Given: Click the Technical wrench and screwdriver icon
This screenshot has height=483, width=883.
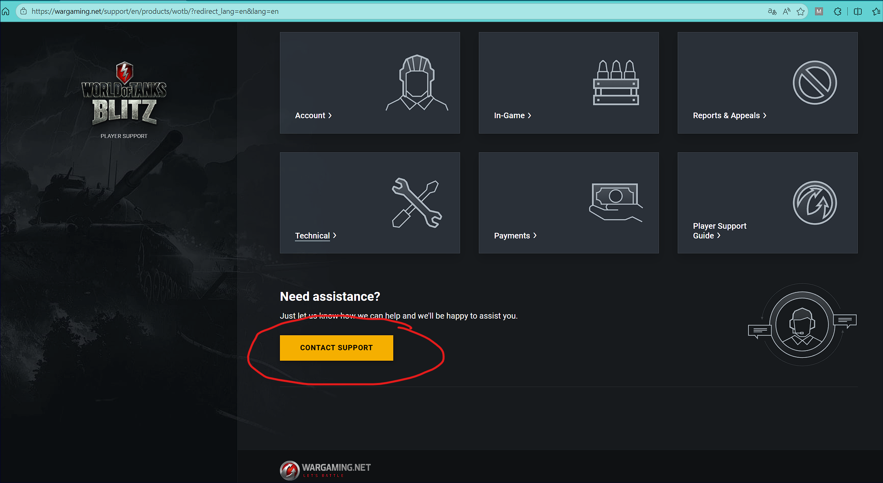Looking at the screenshot, I should (x=417, y=203).
